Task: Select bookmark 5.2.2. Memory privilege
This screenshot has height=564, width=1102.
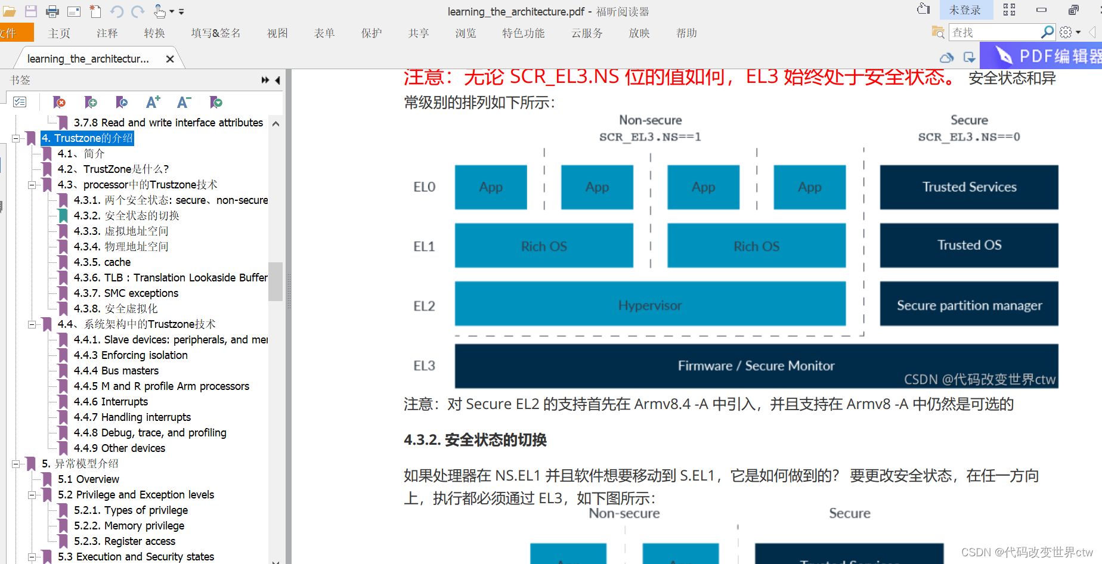Action: 129,526
